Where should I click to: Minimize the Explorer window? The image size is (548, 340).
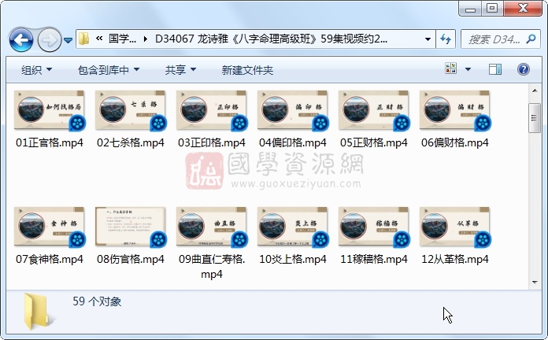tap(470, 9)
